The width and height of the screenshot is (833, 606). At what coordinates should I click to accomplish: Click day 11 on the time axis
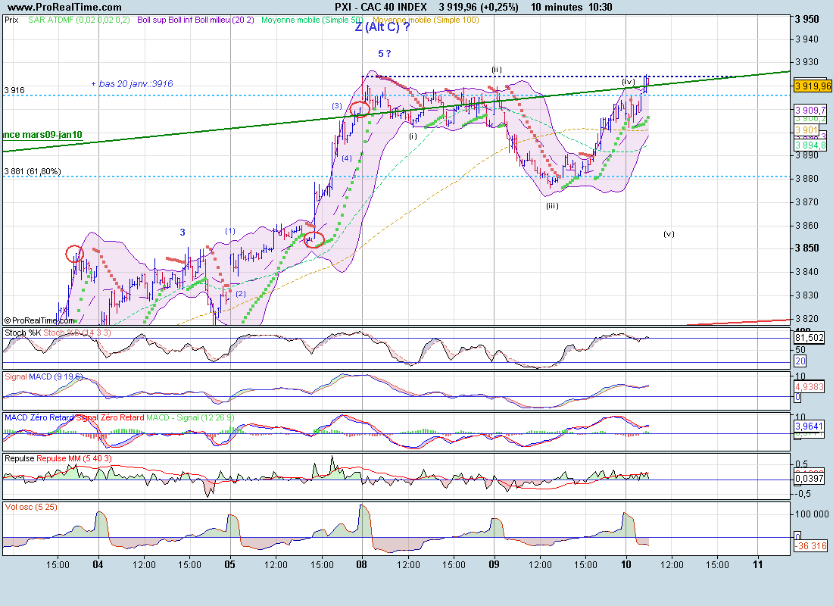[758, 564]
